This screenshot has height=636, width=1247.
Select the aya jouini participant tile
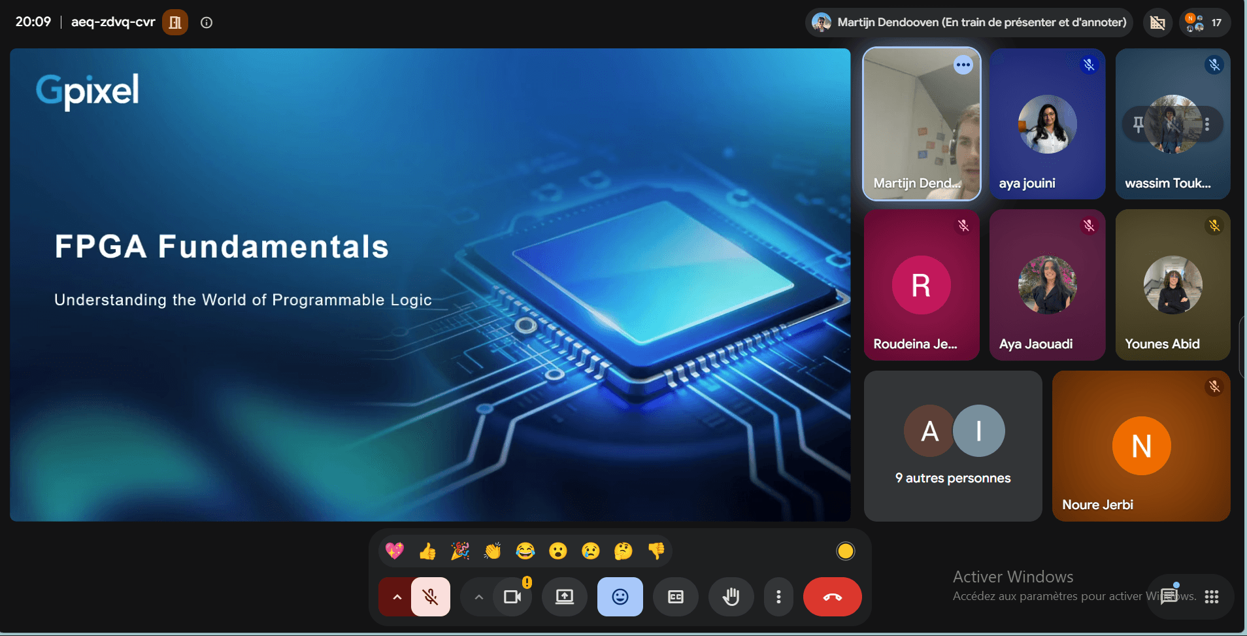pyautogui.click(x=1048, y=124)
